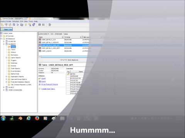Switch to the Object View tab
Screen dimensions: 185x138
(7, 30)
